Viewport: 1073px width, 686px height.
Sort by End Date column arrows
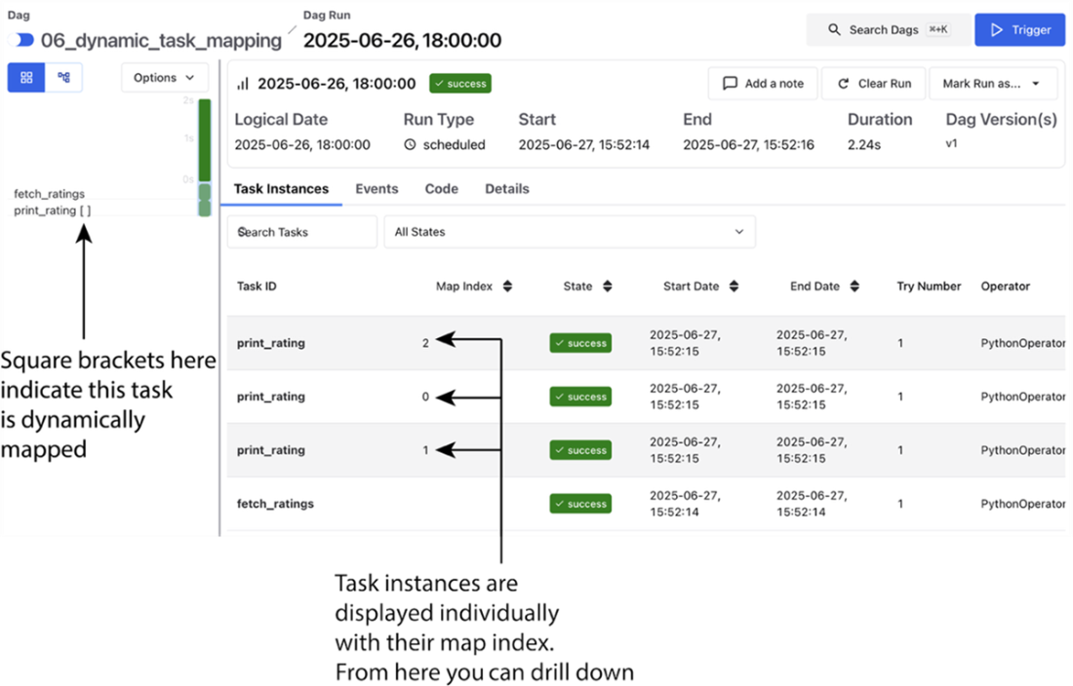(854, 286)
